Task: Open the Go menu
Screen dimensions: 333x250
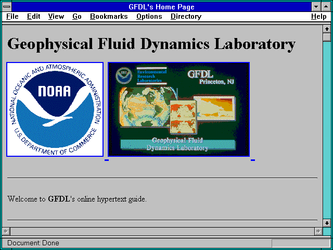Action: [77, 16]
